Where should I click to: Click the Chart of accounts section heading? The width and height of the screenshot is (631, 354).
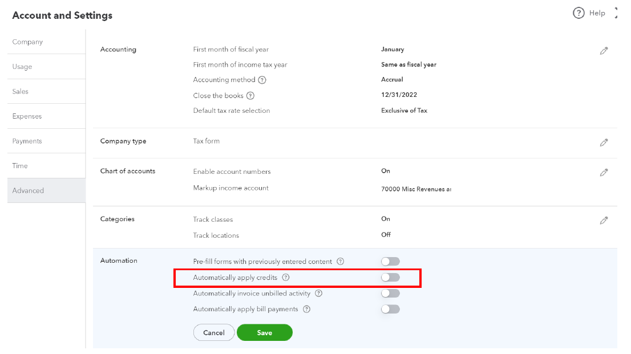[128, 171]
